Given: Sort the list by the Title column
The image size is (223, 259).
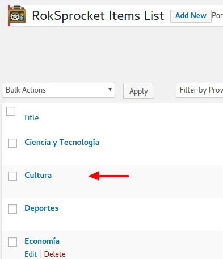Looking at the screenshot, I should tap(31, 118).
